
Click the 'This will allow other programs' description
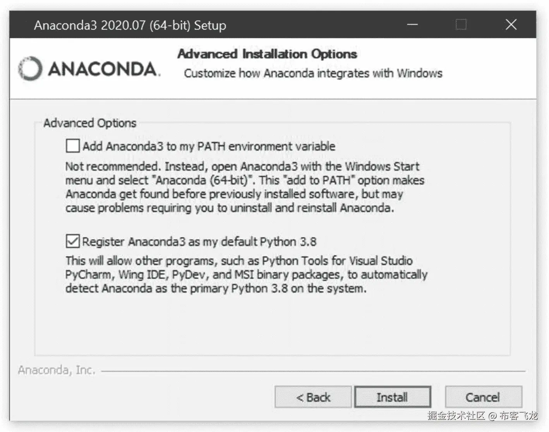[246, 274]
